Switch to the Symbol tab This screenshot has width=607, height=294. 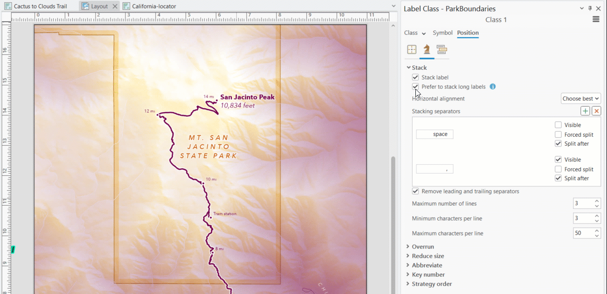(x=442, y=33)
